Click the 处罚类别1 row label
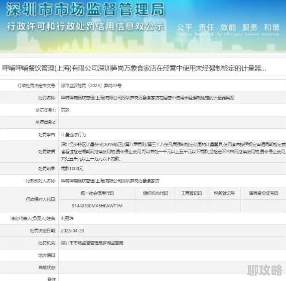286x281 pixels. (46, 110)
